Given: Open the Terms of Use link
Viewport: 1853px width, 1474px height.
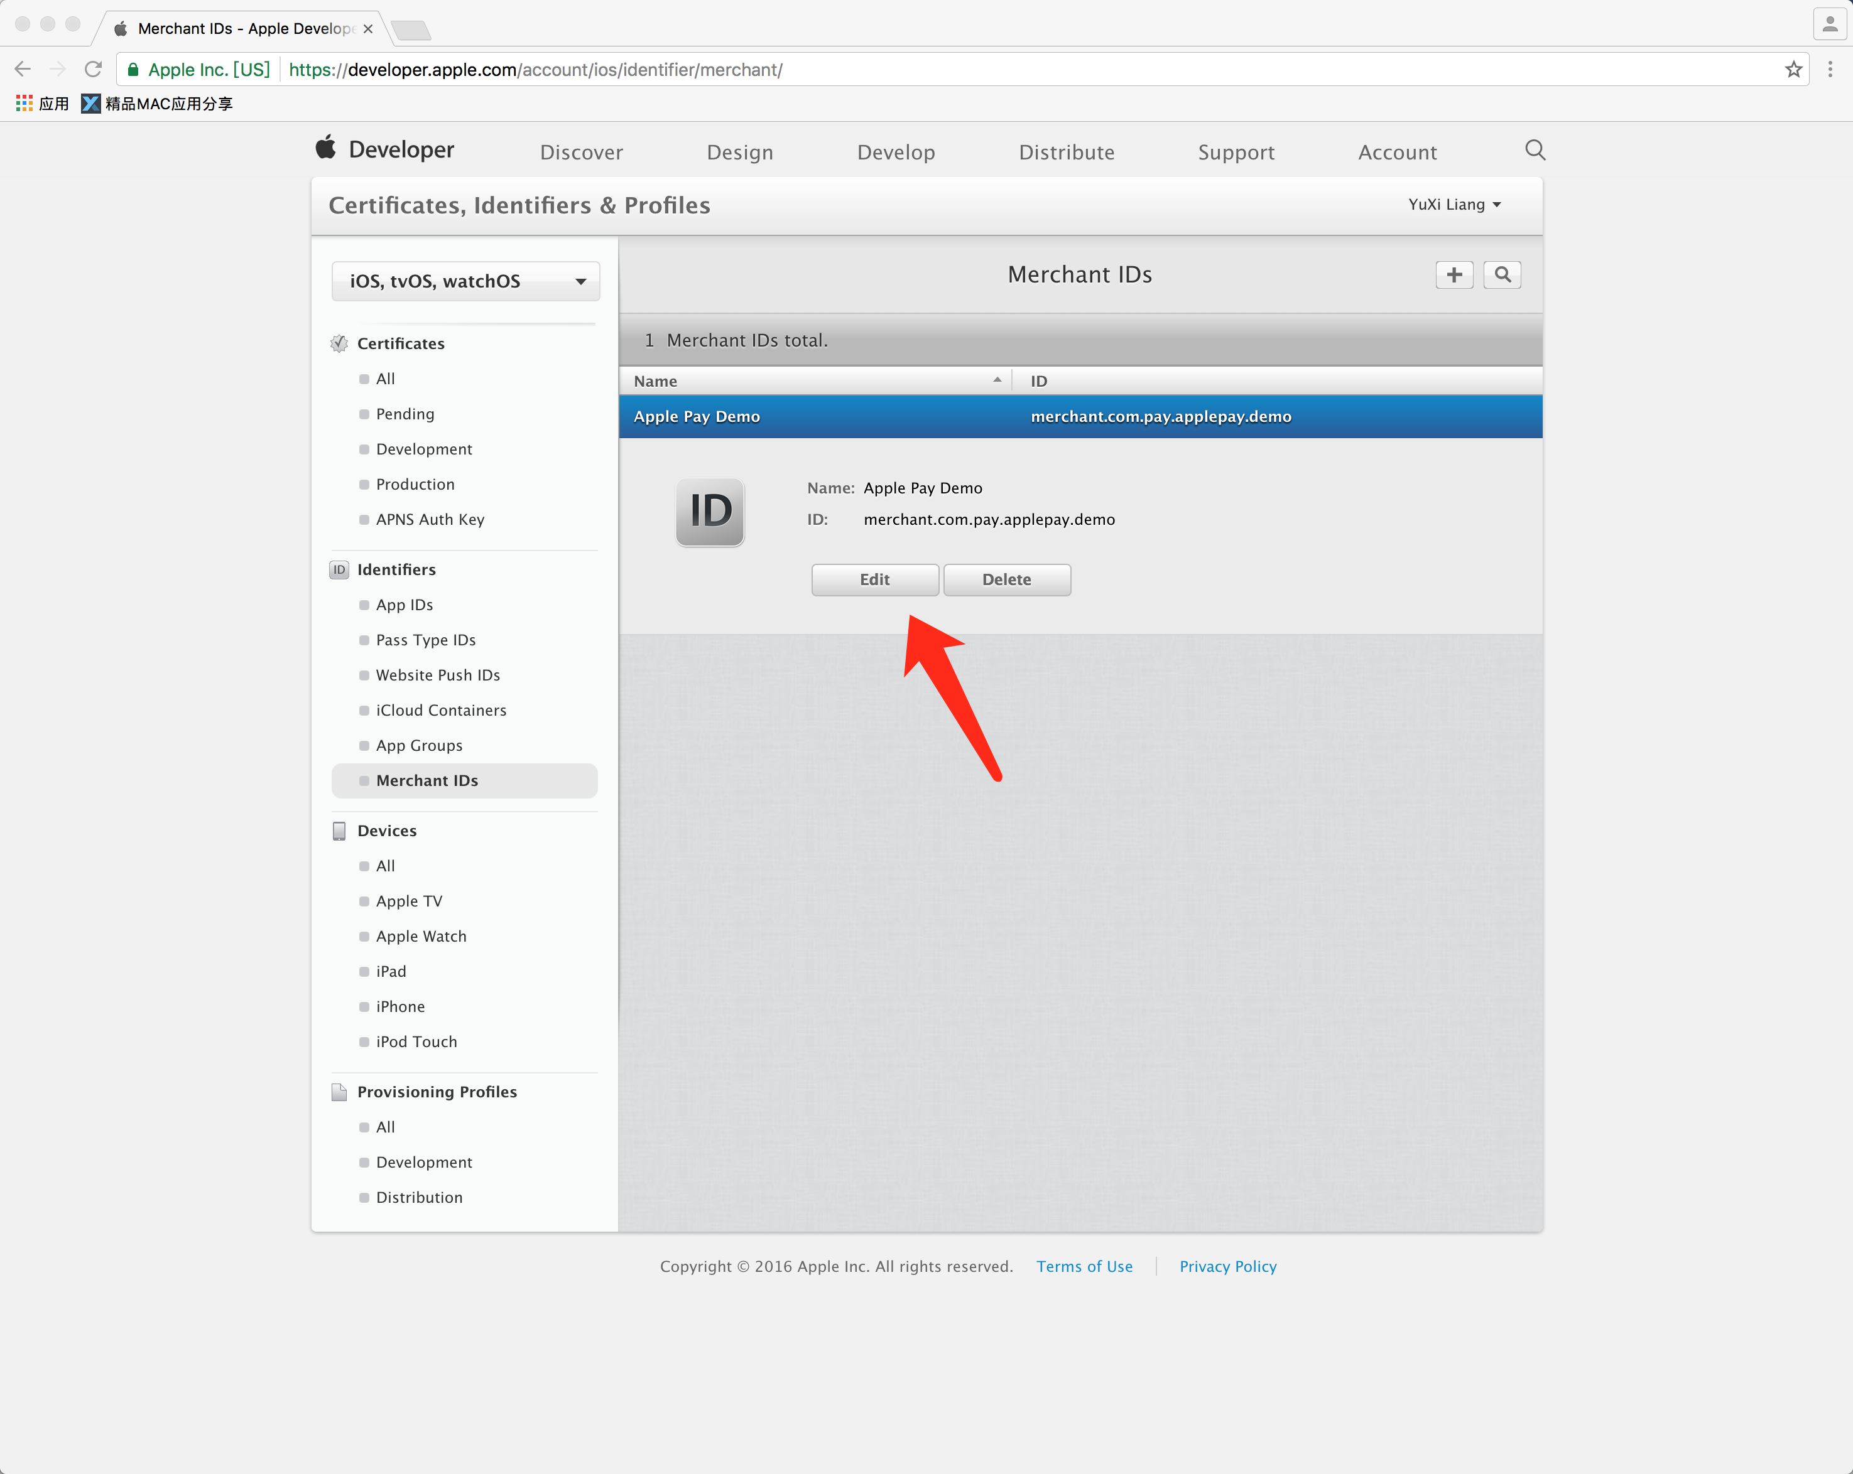Looking at the screenshot, I should point(1084,1266).
